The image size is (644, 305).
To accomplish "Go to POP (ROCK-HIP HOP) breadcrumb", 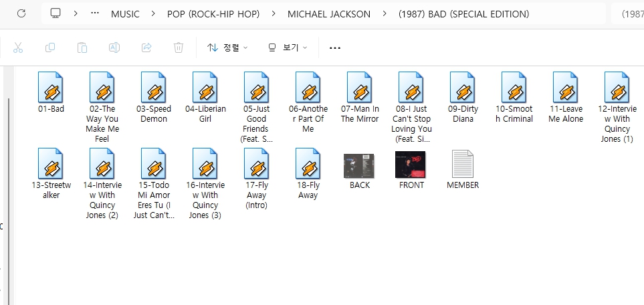I will click(213, 14).
